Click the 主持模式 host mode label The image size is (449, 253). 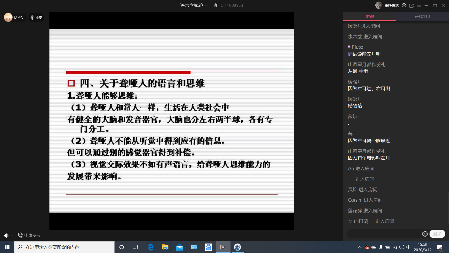pos(392,5)
